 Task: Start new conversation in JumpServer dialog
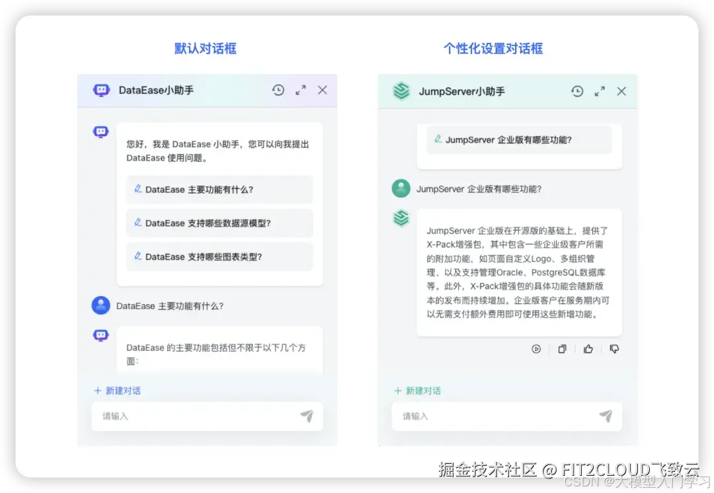pos(418,391)
